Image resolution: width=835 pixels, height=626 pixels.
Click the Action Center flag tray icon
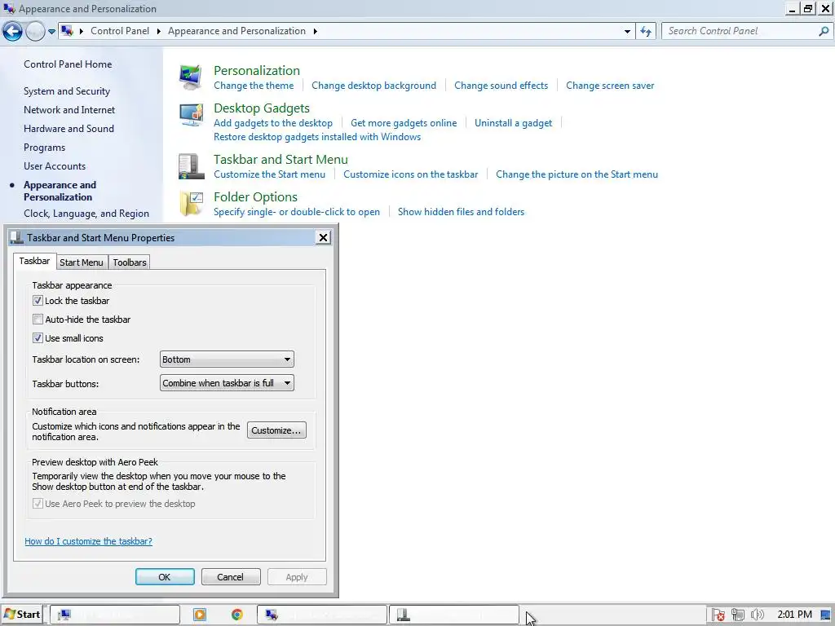tap(718, 615)
